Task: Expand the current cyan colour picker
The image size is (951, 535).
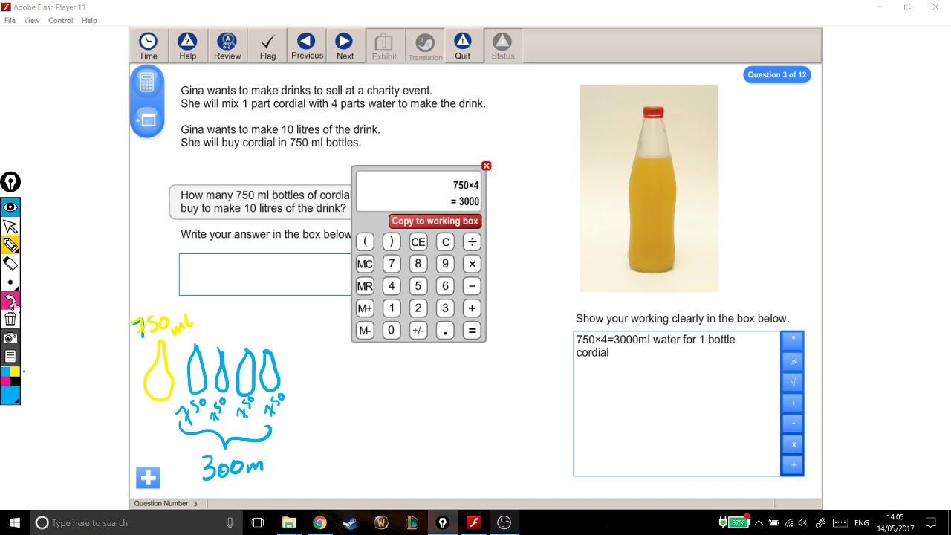Action: 10,395
